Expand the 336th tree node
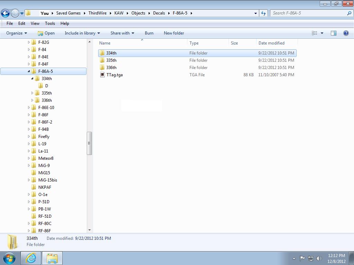The height and width of the screenshot is (265, 354). 32,100
